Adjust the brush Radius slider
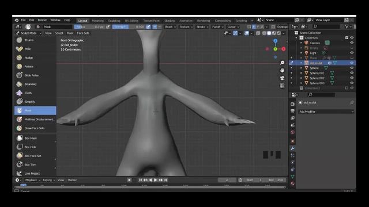Image resolution: width=369 pixels, height=207 pixels. pos(89,27)
